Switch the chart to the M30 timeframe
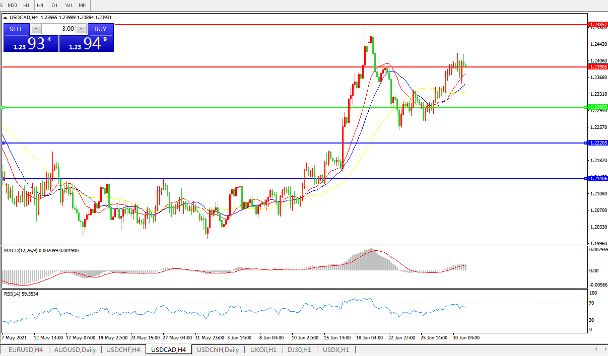The height and width of the screenshot is (356, 608). click(13, 5)
